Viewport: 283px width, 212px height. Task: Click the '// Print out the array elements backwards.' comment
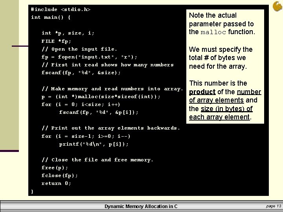click(111, 128)
